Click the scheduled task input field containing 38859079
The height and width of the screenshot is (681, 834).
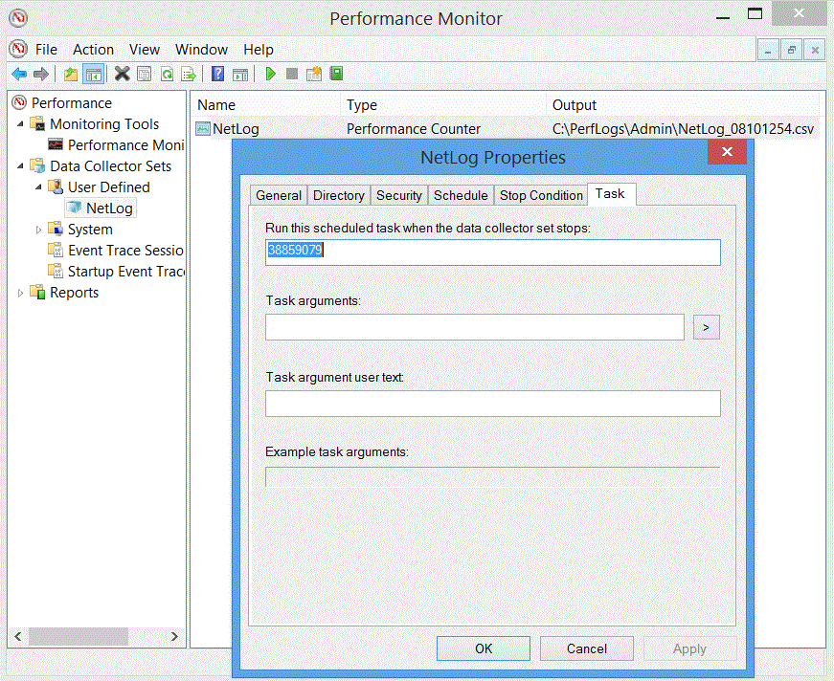point(492,253)
